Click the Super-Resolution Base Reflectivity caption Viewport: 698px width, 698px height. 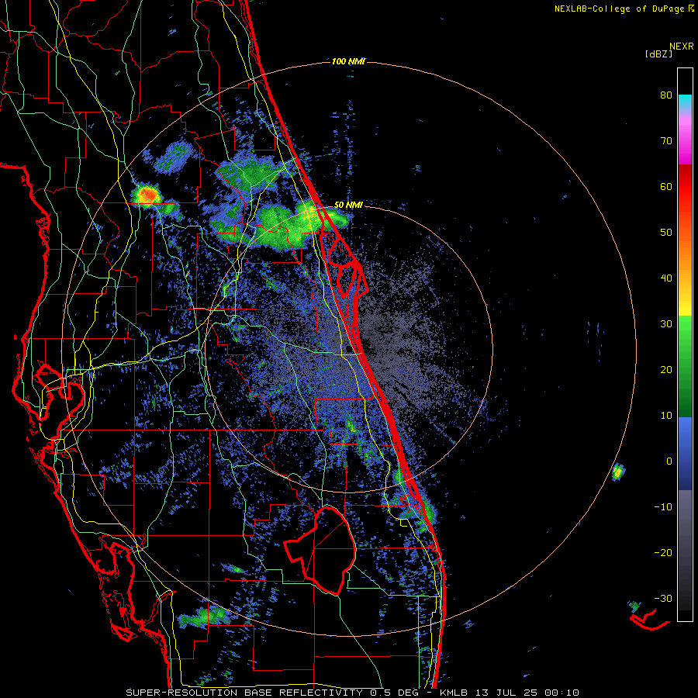[352, 693]
